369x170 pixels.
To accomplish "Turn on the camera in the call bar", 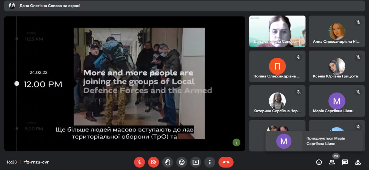I will tap(153, 162).
